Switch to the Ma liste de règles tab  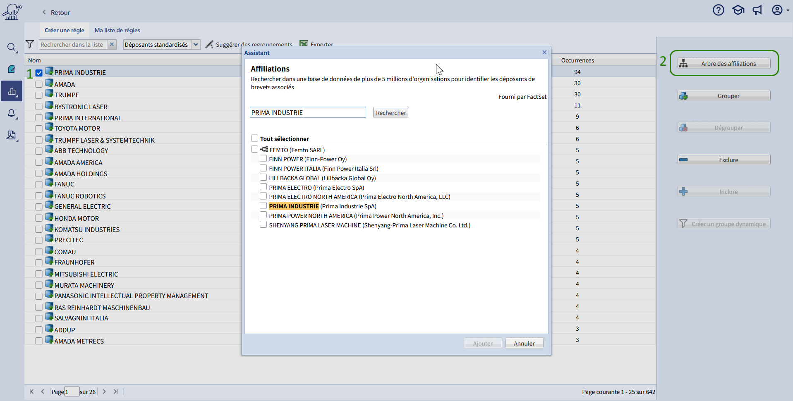point(117,30)
